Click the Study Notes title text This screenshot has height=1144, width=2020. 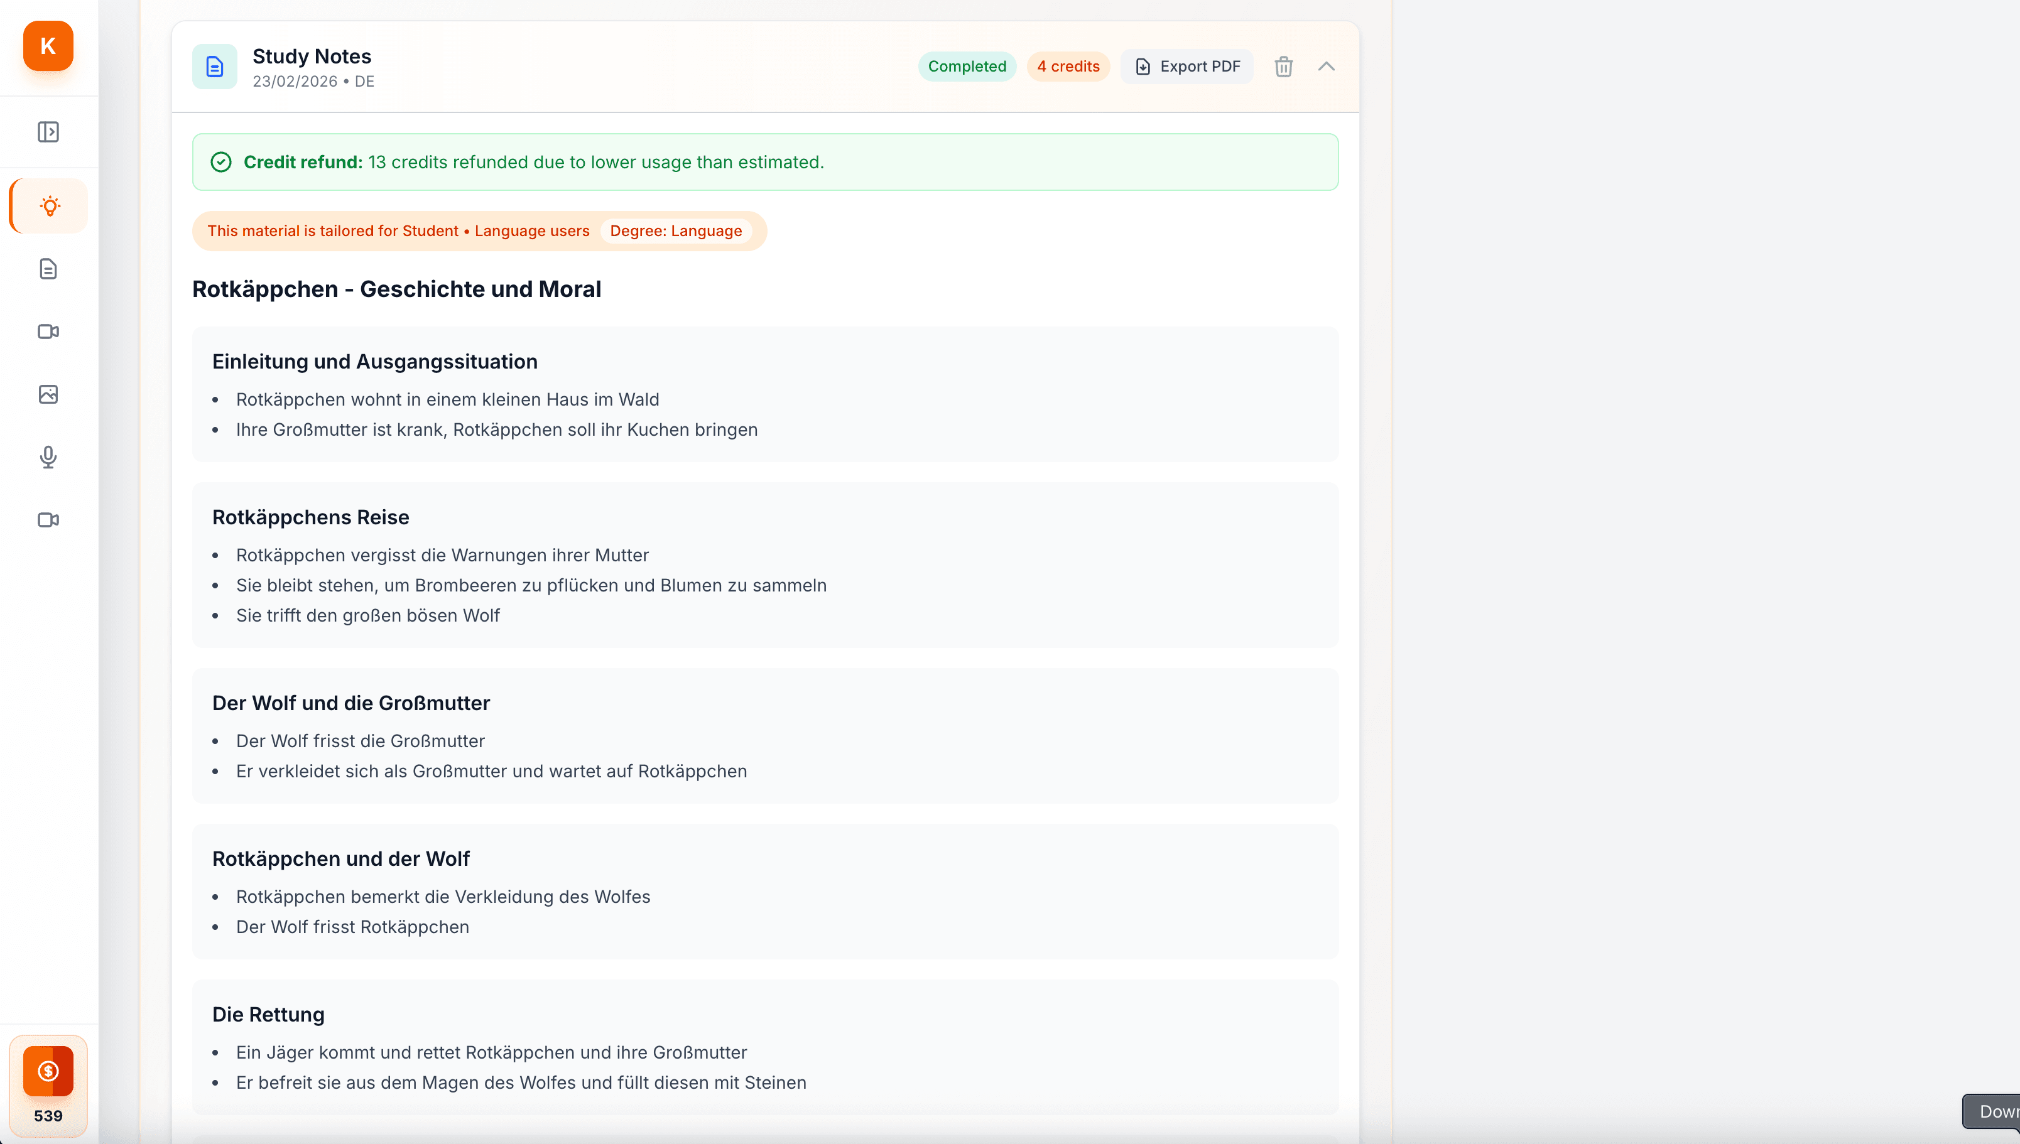(312, 56)
